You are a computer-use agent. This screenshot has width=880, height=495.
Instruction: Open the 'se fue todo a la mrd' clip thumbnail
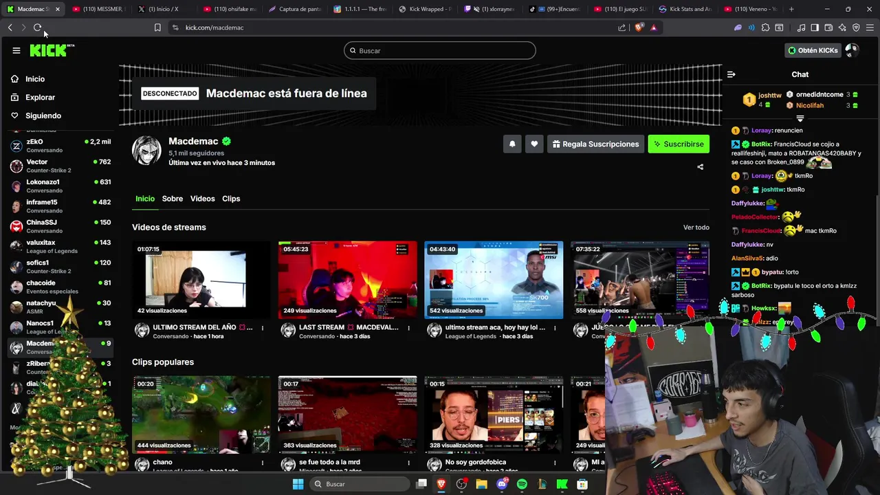pos(348,415)
